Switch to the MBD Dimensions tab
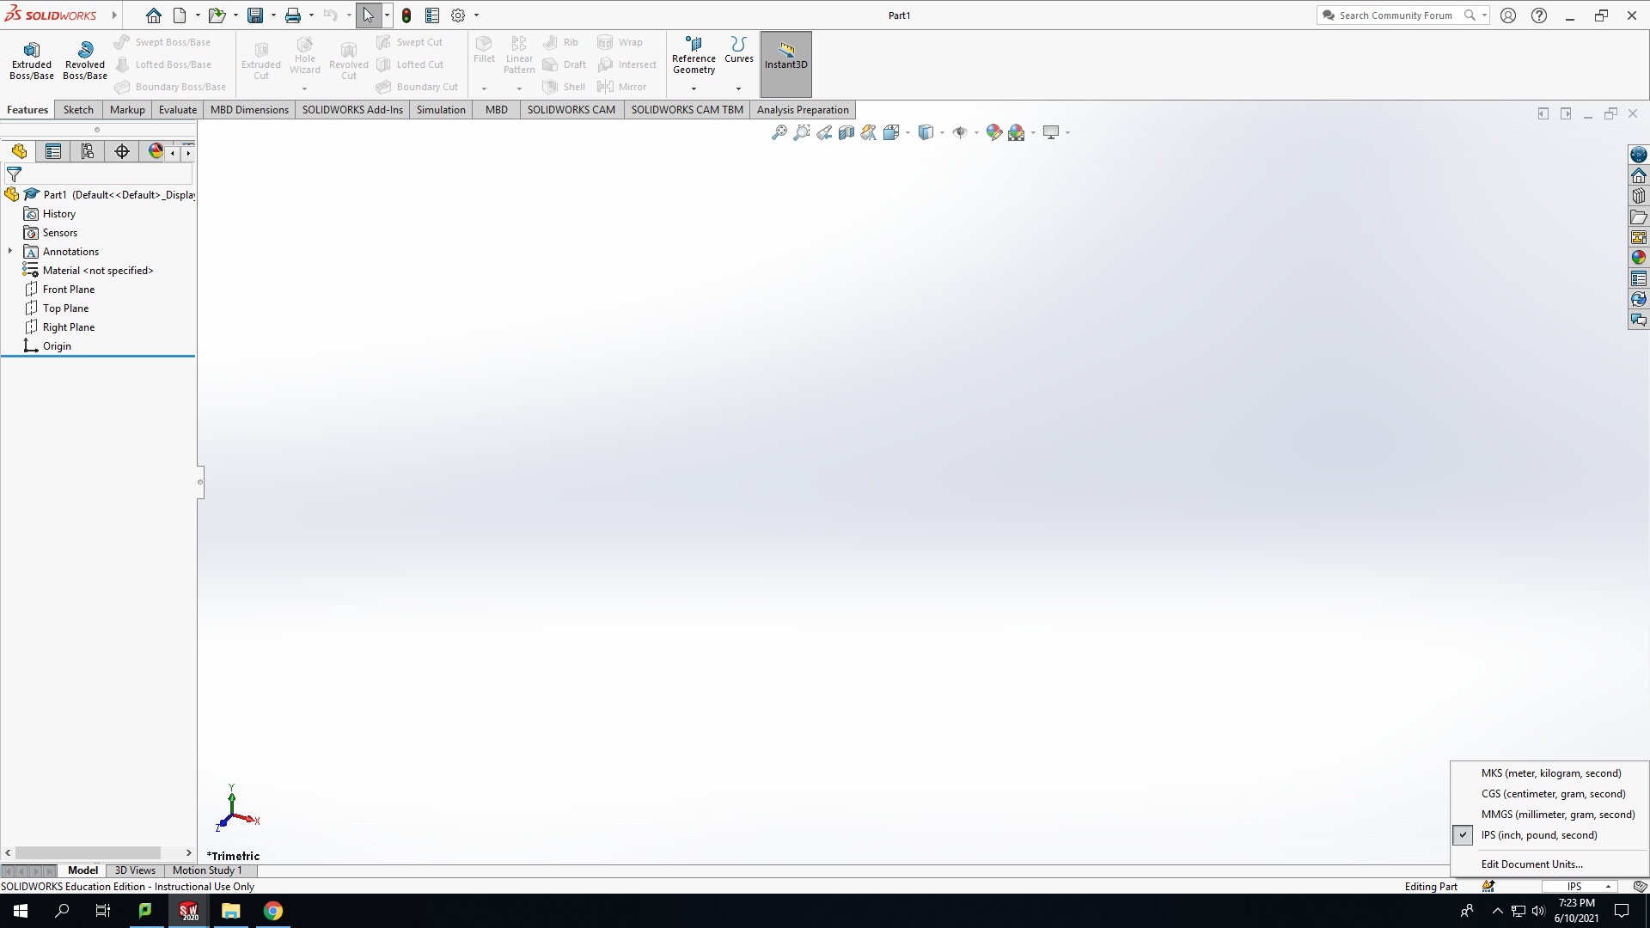 click(249, 110)
